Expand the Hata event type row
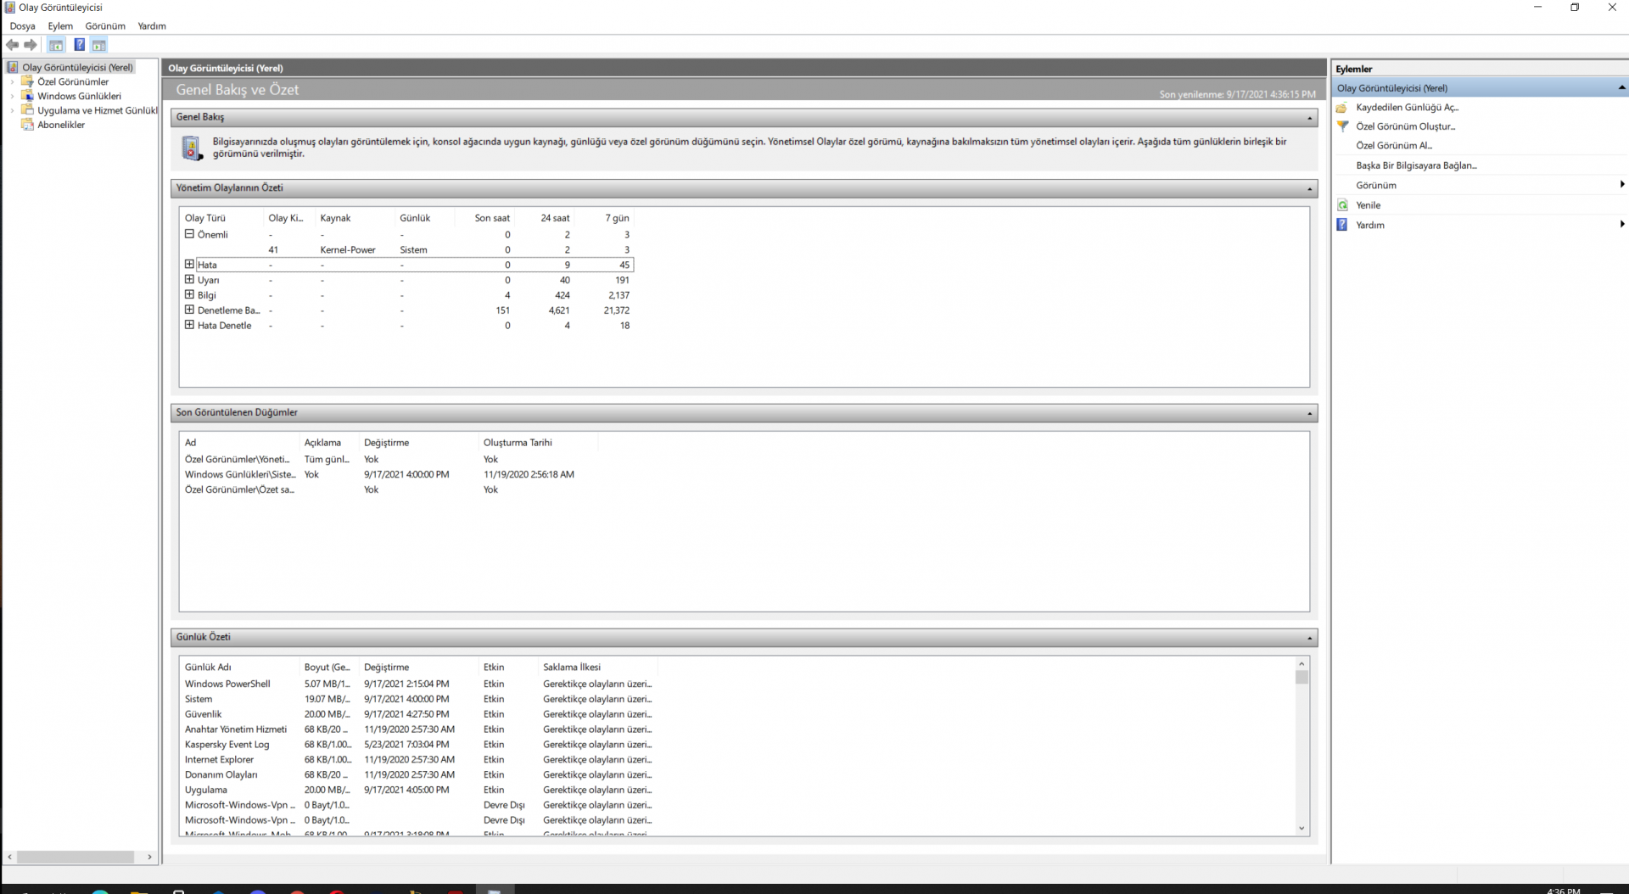The width and height of the screenshot is (1629, 894). [189, 265]
